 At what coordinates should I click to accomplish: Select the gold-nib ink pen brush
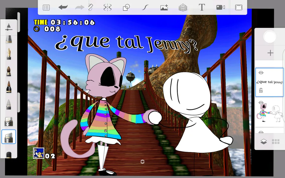[x=9, y=54]
